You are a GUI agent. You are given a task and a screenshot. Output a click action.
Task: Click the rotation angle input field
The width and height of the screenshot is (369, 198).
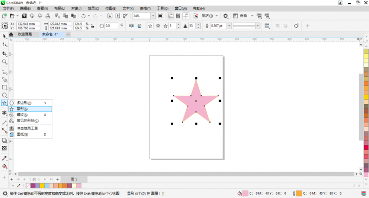pos(111,26)
